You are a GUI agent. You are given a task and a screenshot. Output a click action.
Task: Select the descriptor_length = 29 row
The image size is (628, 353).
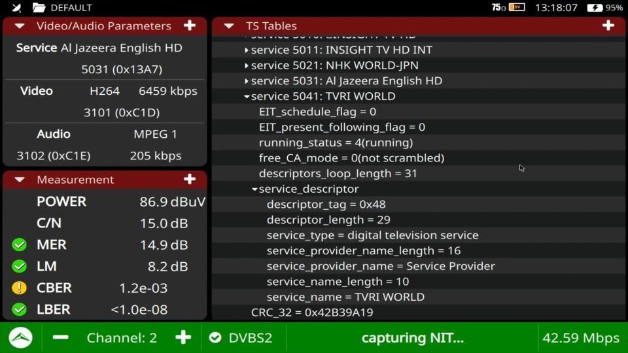[x=419, y=220]
